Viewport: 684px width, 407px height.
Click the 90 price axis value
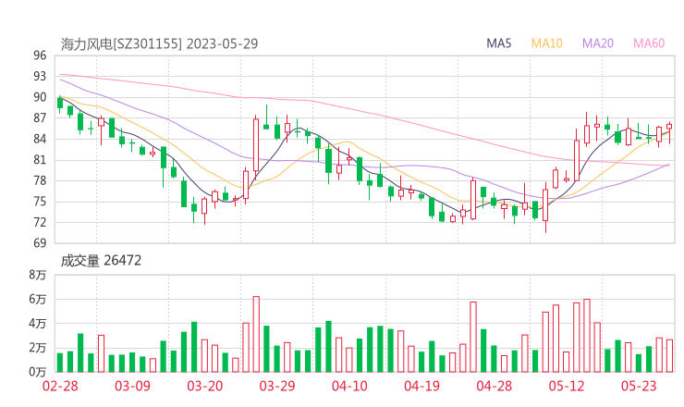pyautogui.click(x=40, y=97)
